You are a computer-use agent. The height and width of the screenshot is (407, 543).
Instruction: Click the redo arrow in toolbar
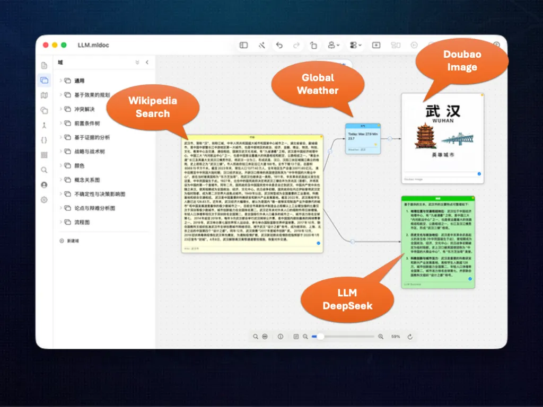[296, 46]
